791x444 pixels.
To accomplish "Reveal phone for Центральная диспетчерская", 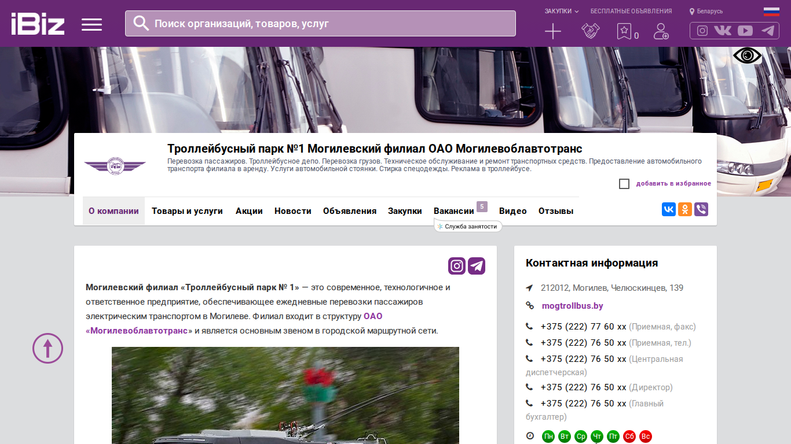I will point(584,359).
